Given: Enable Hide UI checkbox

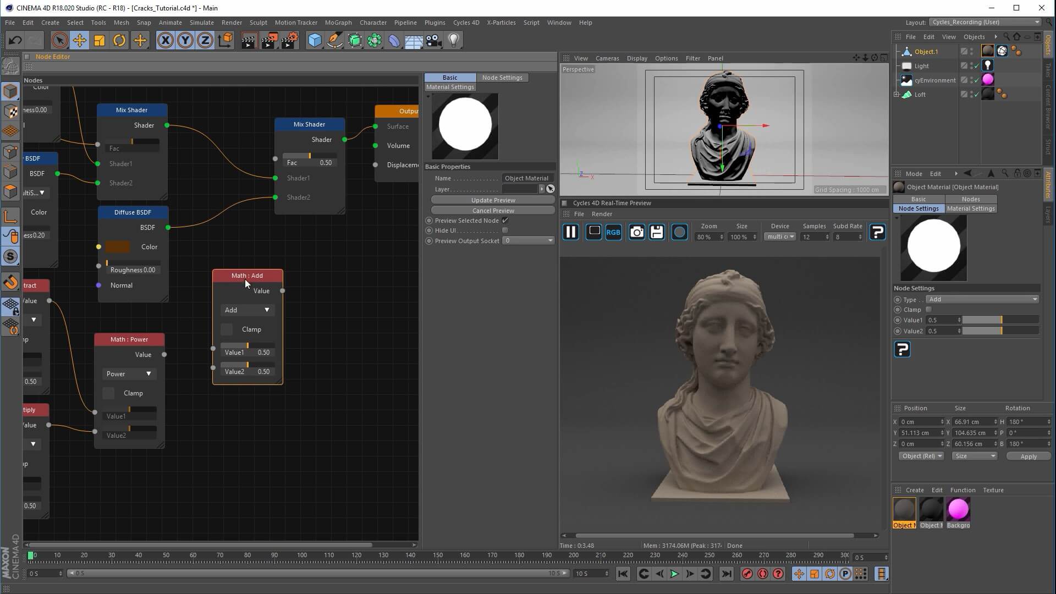Looking at the screenshot, I should (x=505, y=230).
